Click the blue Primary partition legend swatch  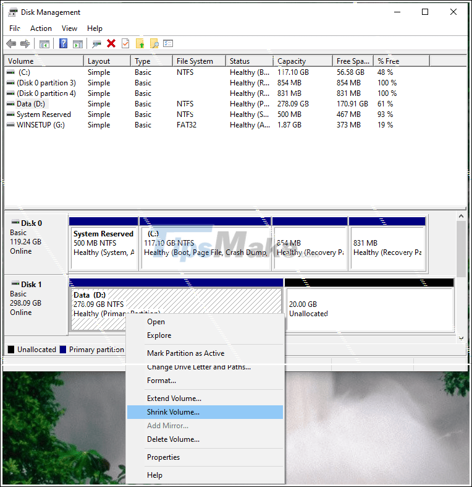63,350
